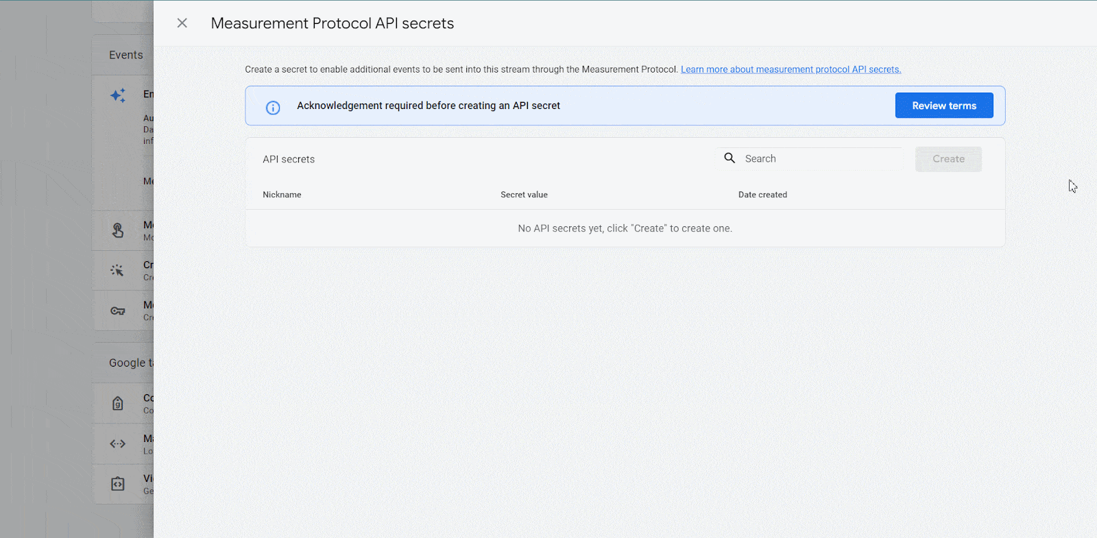Click the acknowledgement required banner text
This screenshot has width=1097, height=538.
(429, 106)
